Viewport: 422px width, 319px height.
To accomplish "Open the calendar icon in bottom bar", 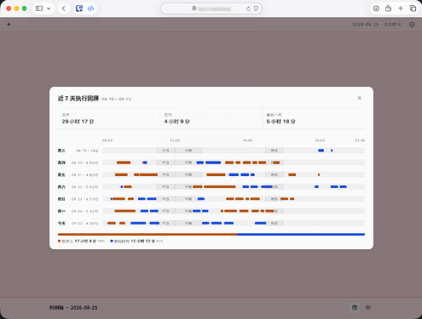I will coord(355,307).
